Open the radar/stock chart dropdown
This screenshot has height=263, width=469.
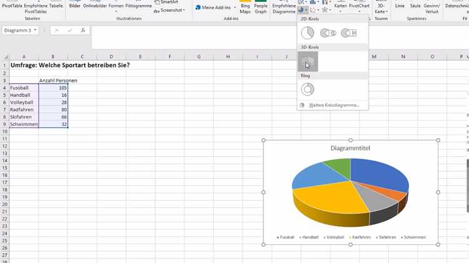(326, 10)
